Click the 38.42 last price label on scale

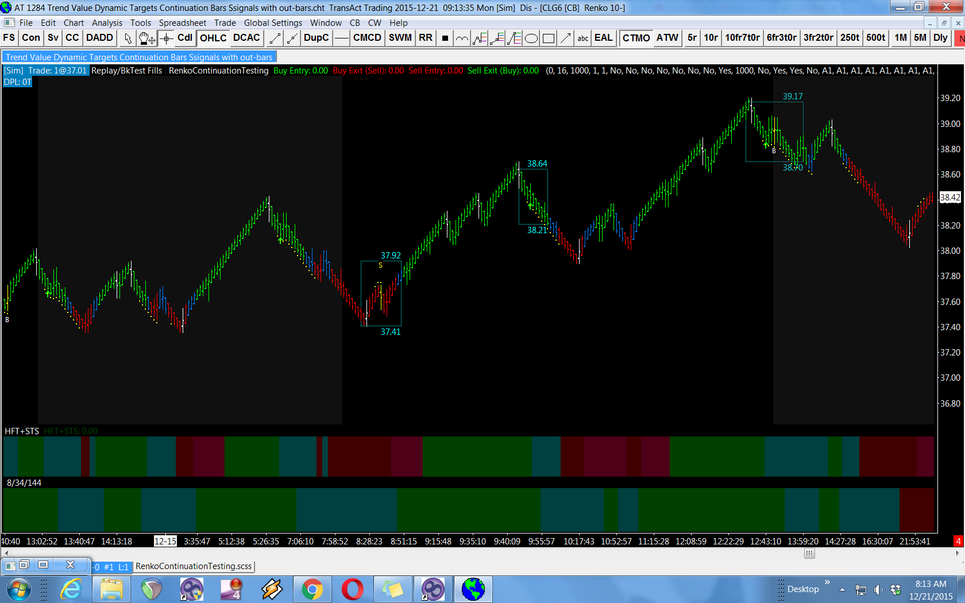click(950, 197)
